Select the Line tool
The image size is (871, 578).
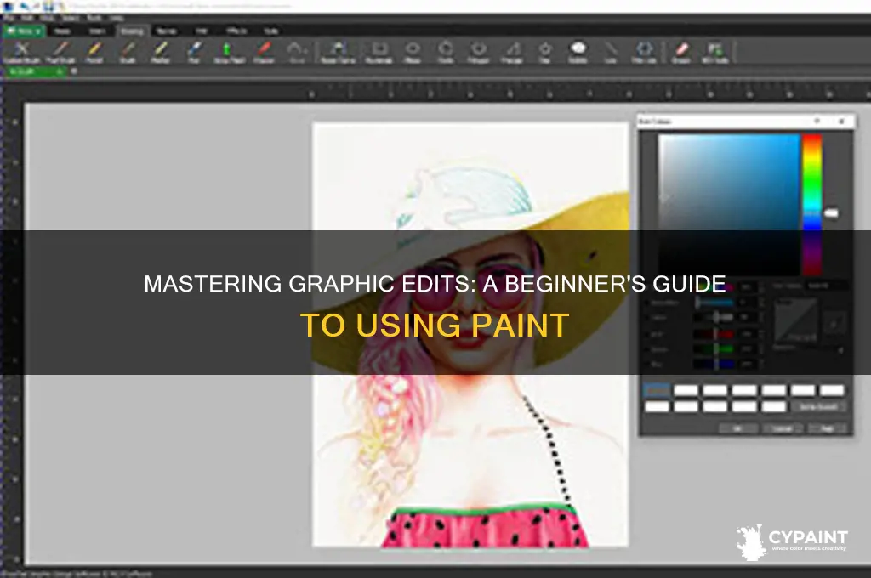point(611,53)
